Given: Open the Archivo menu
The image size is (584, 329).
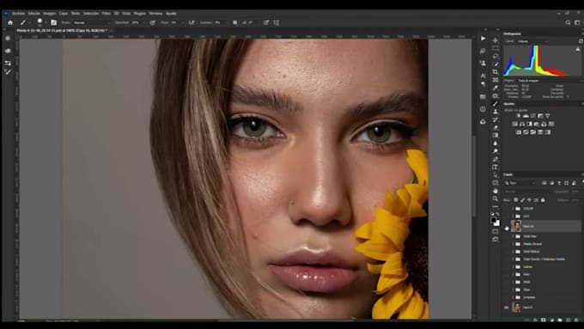Looking at the screenshot, I should (18, 14).
